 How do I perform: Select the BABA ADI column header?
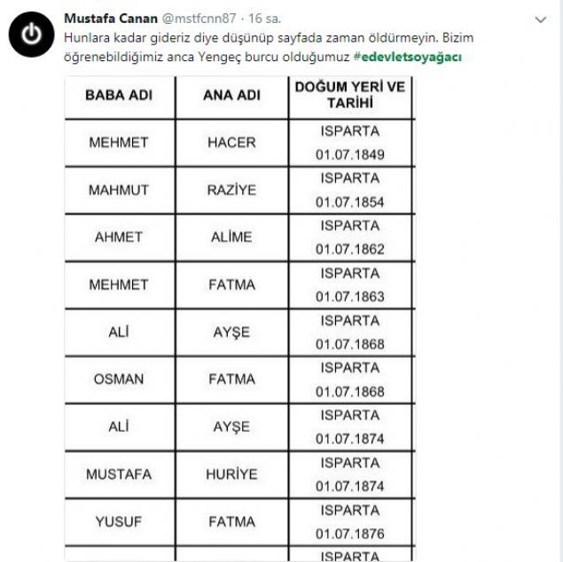(x=120, y=96)
